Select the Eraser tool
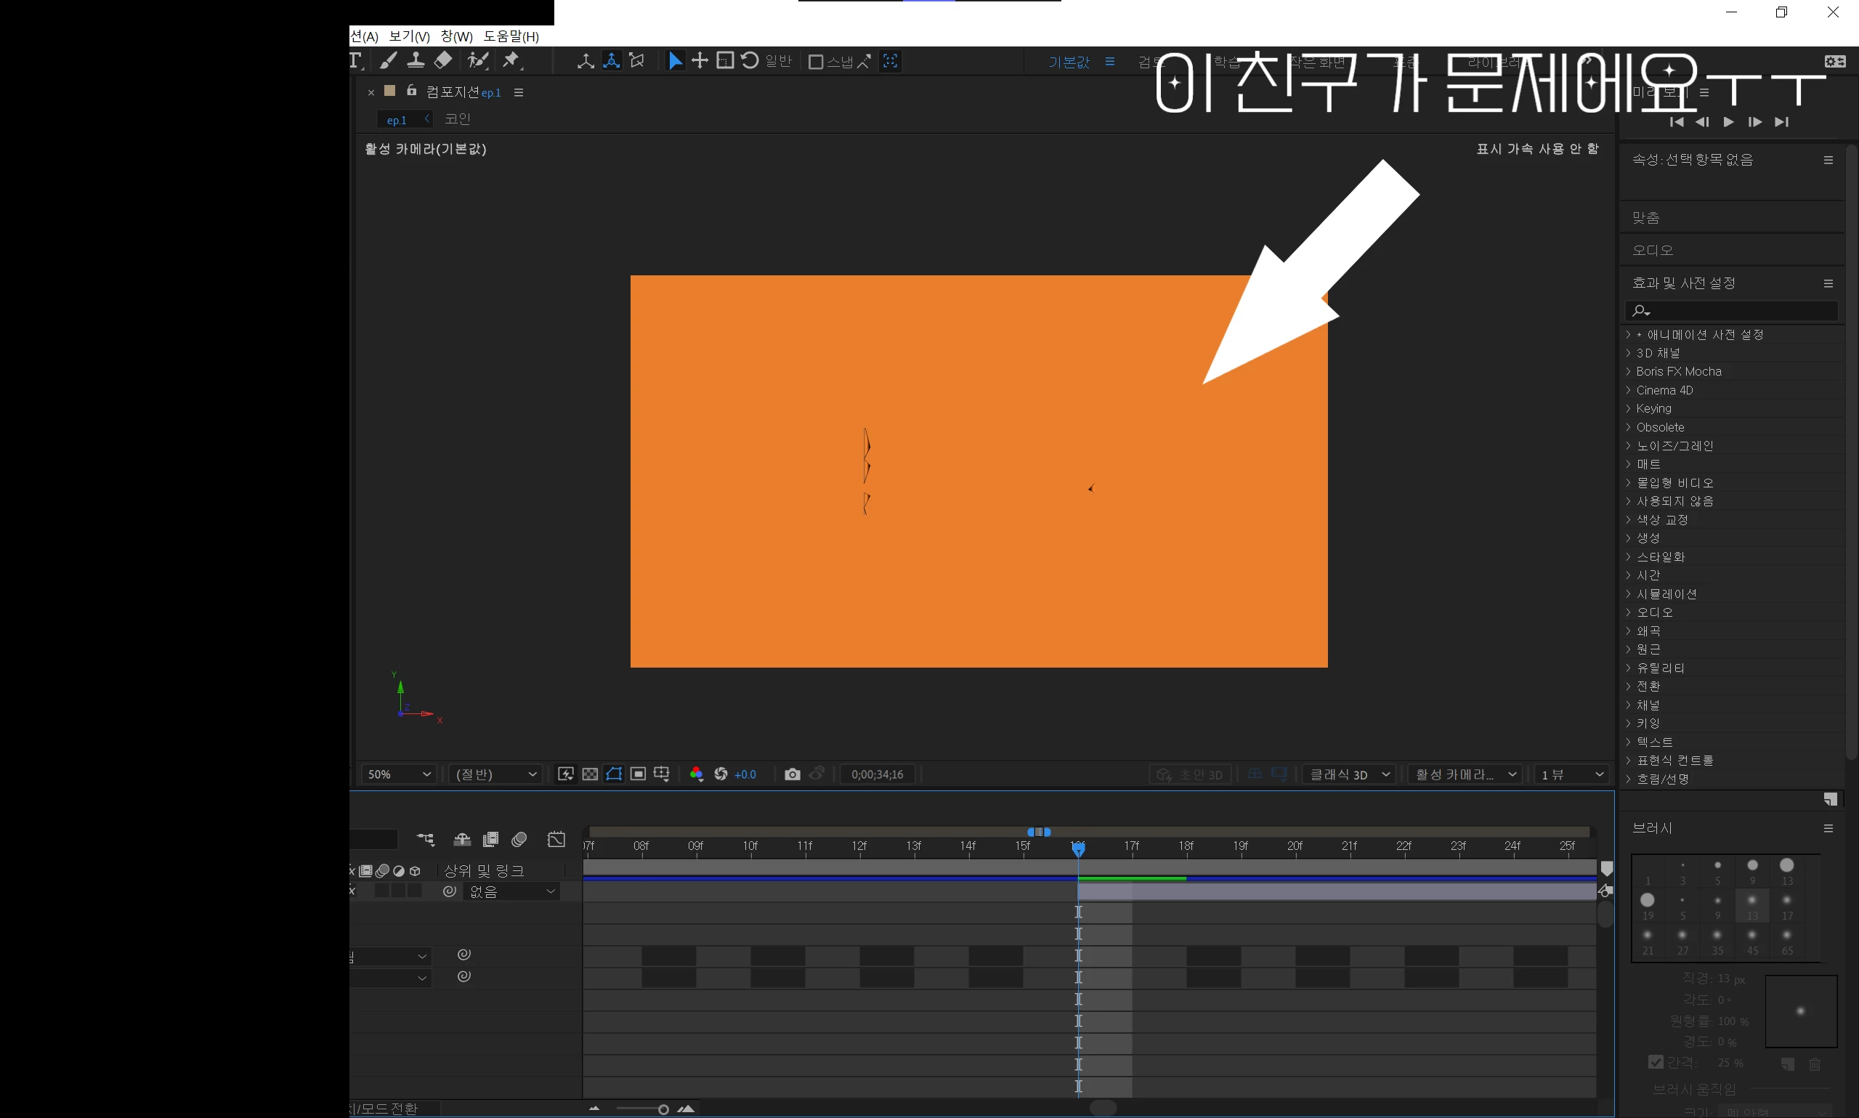This screenshot has height=1118, width=1859. pyautogui.click(x=444, y=60)
